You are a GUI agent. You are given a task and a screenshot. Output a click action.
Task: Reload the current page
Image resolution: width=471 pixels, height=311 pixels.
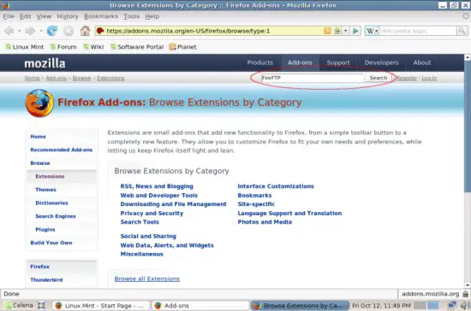click(x=51, y=31)
